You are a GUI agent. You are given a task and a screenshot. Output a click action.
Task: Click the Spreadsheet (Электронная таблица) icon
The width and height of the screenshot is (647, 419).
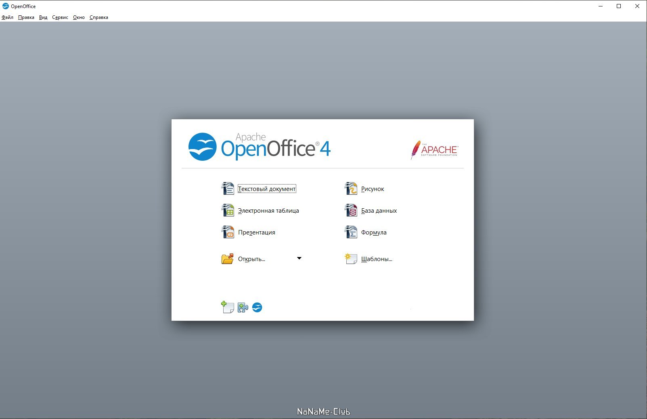click(x=228, y=210)
